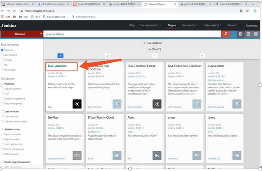This screenshot has width=262, height=171.
Task: Click the Rb icon on rbenv card
Action: (x=237, y=156)
